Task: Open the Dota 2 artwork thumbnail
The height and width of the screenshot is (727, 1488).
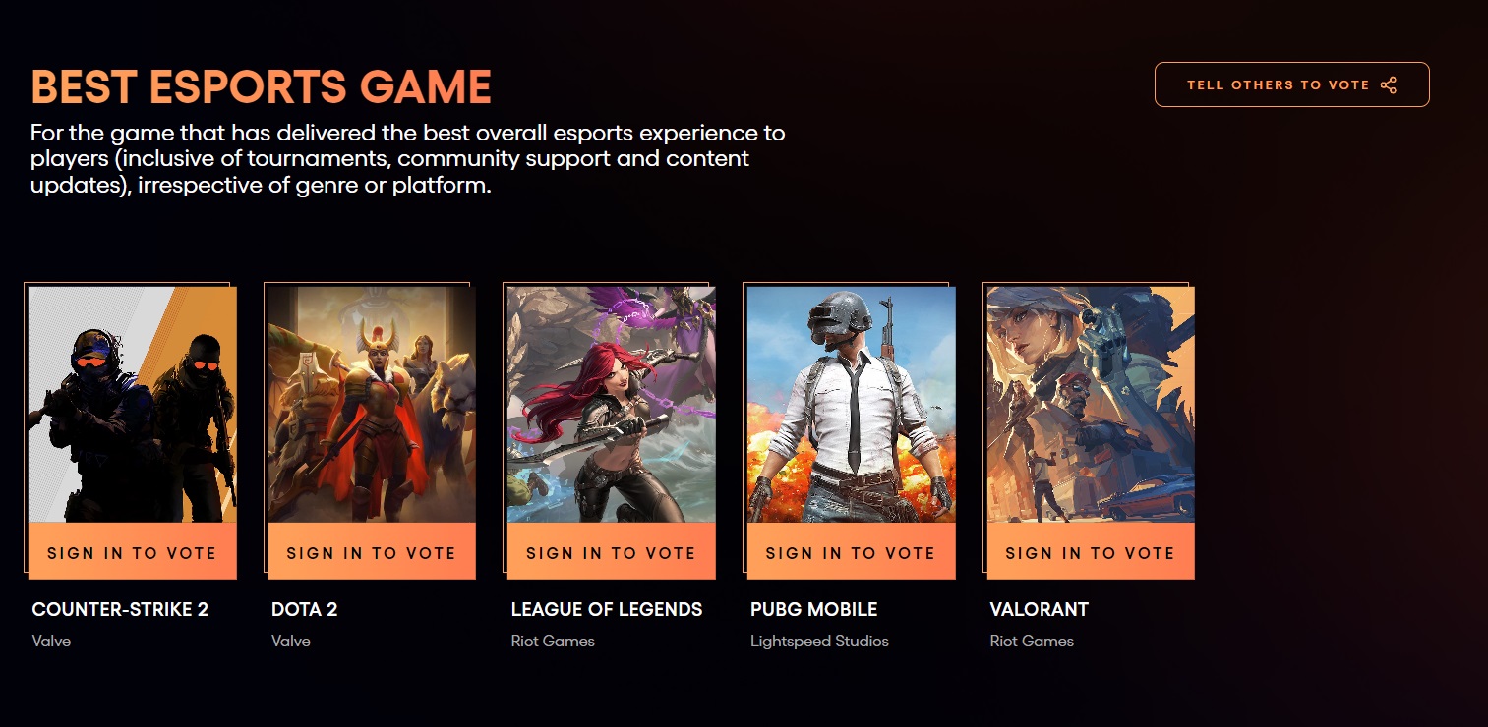Action: (372, 404)
